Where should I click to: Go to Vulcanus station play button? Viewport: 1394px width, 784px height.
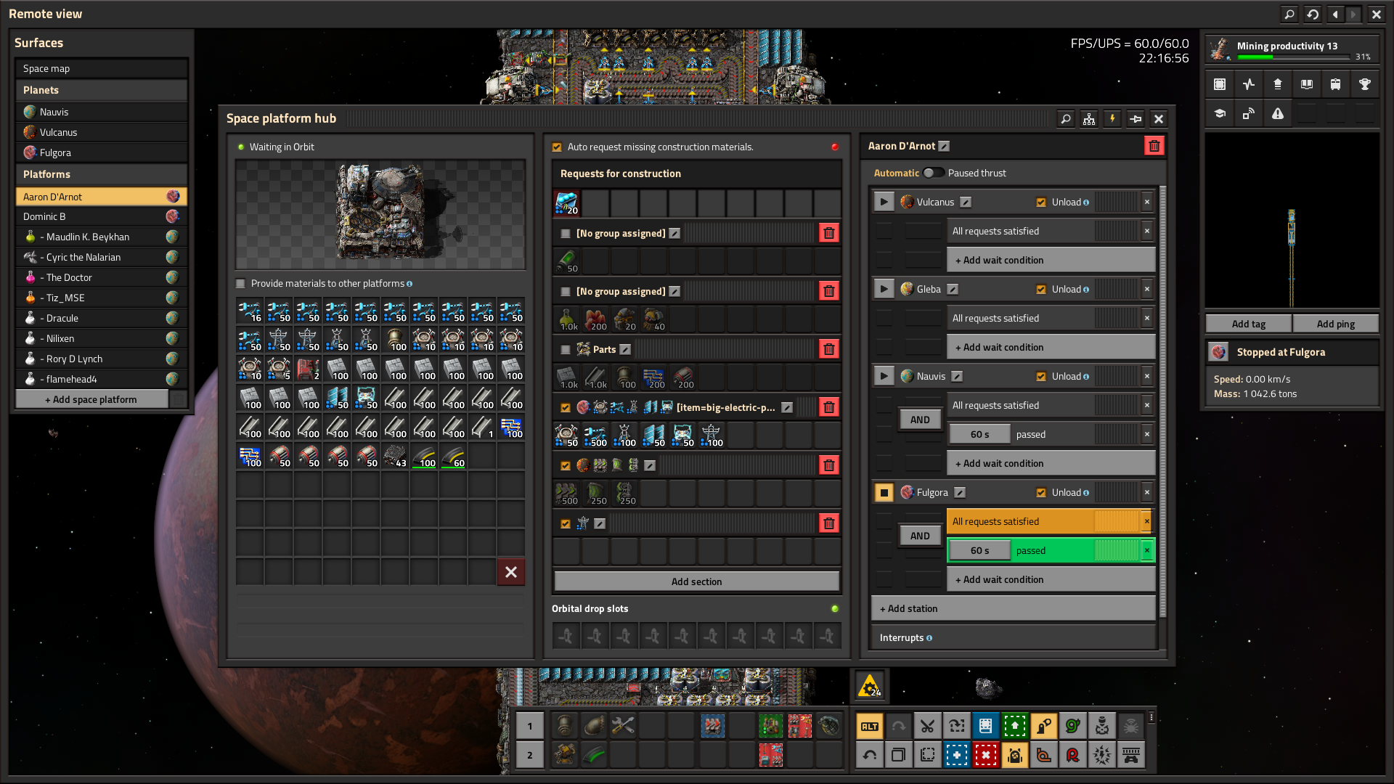(x=884, y=202)
